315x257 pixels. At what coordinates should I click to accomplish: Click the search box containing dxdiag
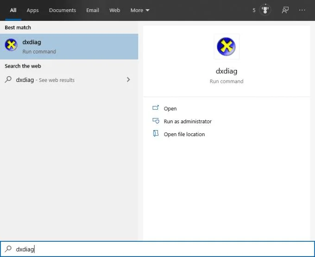pyautogui.click(x=157, y=249)
